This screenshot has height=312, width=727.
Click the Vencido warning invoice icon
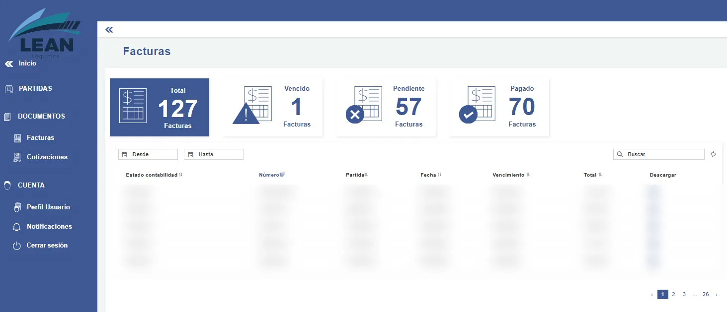point(252,105)
